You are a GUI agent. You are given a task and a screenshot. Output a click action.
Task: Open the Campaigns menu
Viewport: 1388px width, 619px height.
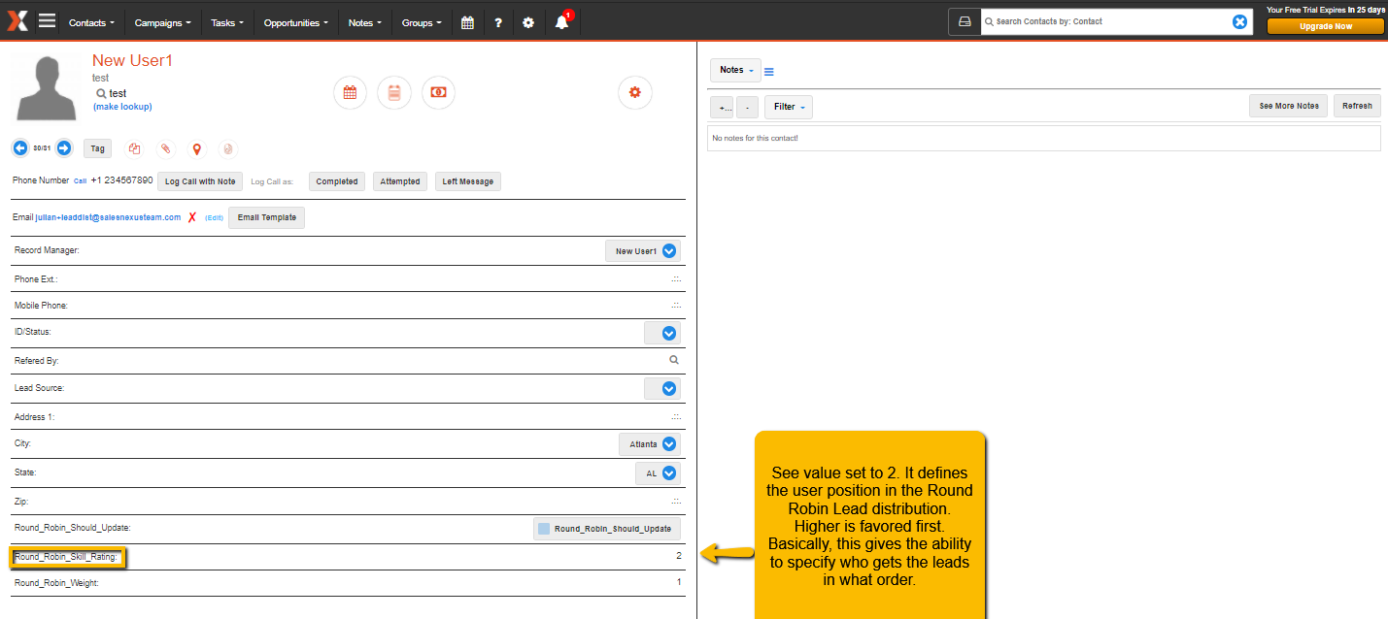click(x=162, y=22)
